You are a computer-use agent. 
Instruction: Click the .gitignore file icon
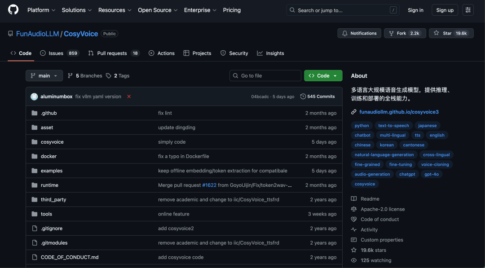35,228
